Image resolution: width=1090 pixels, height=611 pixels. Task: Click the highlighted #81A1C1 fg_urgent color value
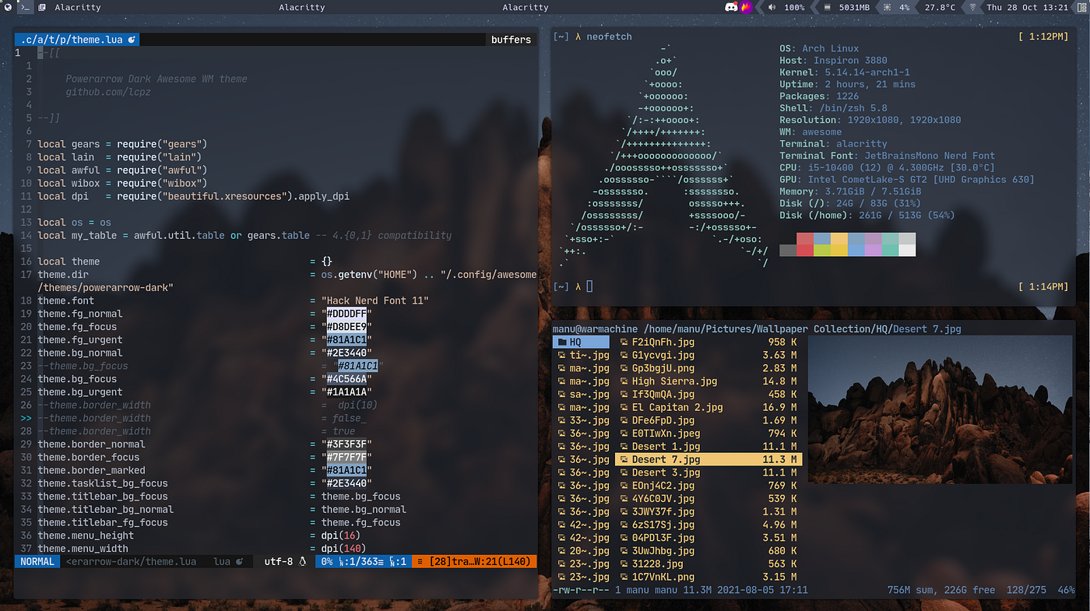(x=346, y=340)
